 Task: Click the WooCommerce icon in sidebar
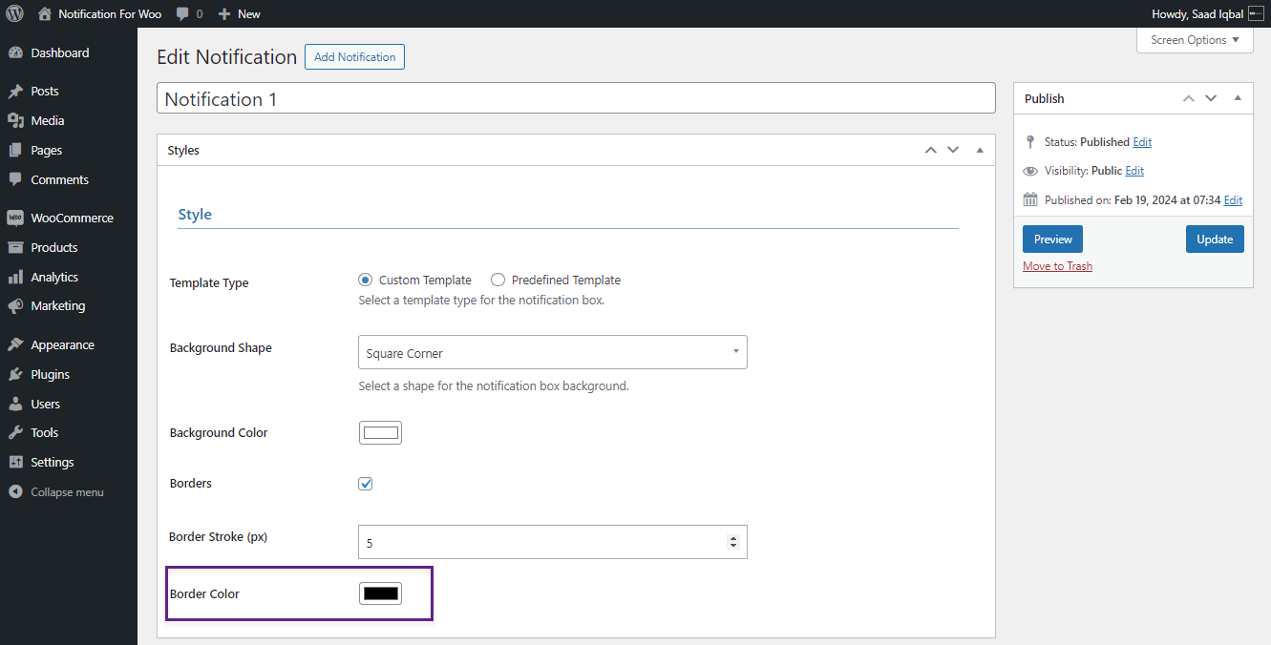click(15, 218)
